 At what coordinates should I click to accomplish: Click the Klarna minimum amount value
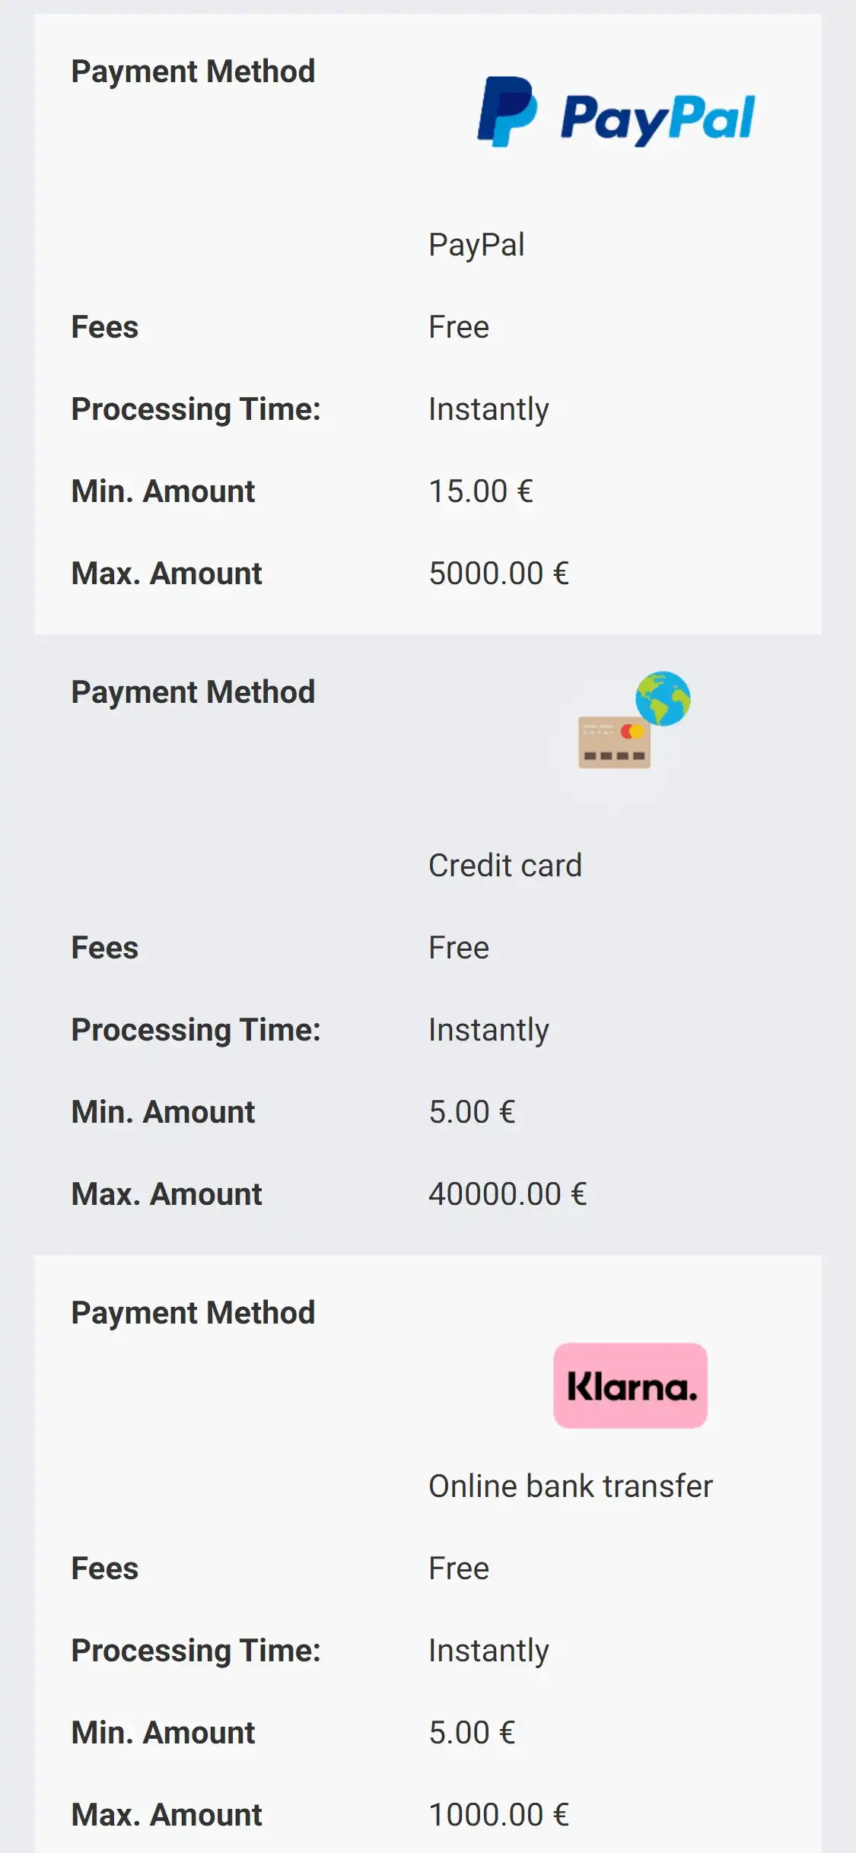point(472,1733)
